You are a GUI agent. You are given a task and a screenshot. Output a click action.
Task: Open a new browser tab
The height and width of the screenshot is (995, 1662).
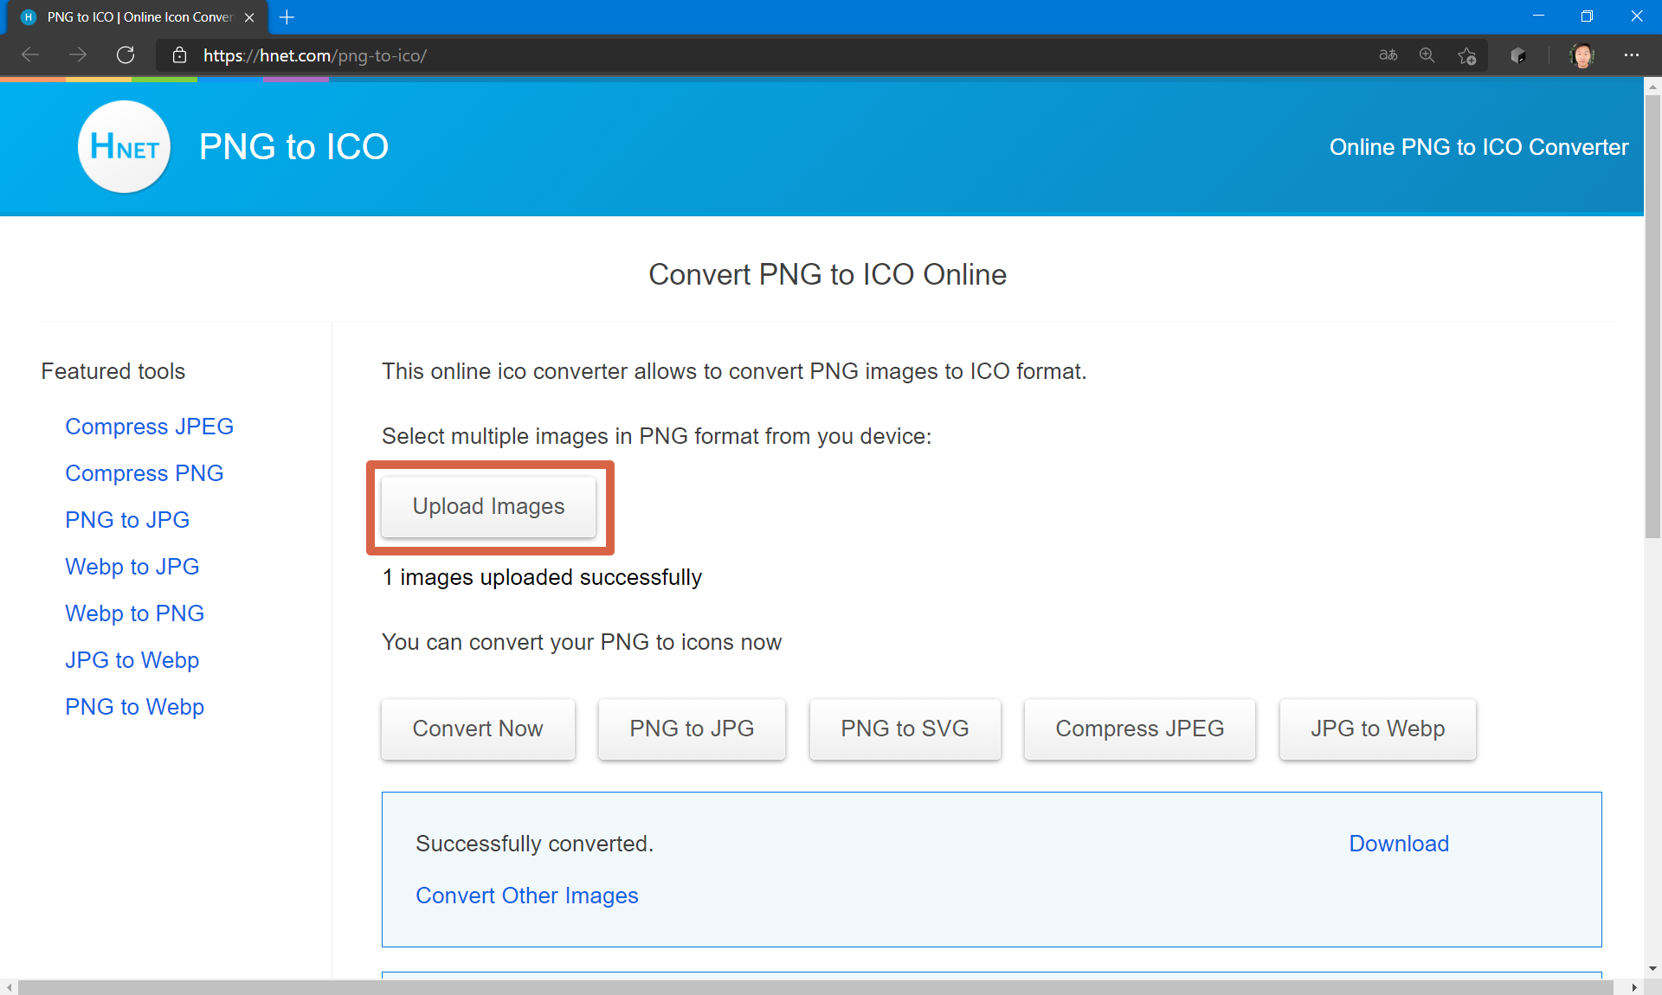pyautogui.click(x=287, y=17)
